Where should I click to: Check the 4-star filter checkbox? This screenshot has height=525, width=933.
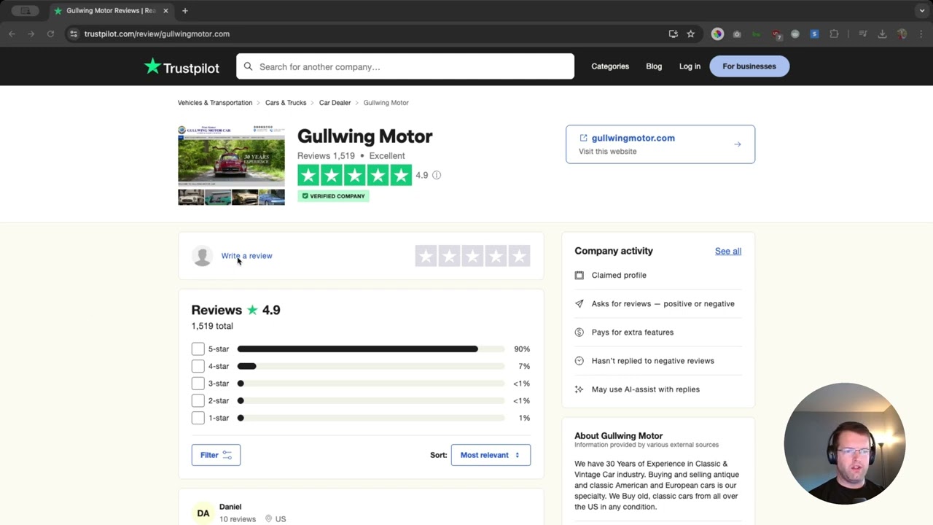coord(198,366)
